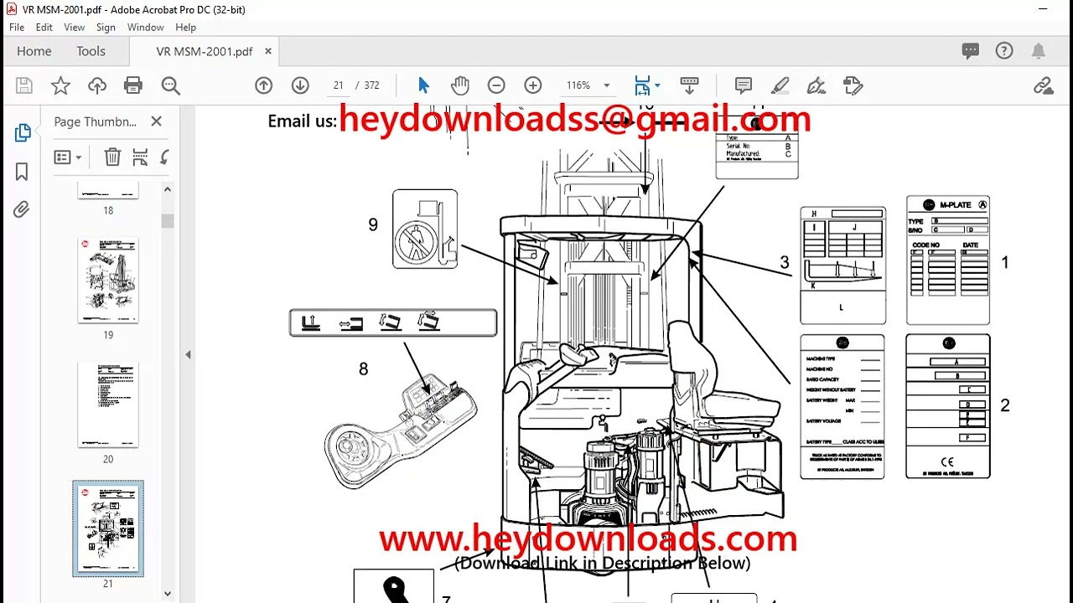Viewport: 1073px width, 603px height.
Task: Click the thumbnails scrollbar handle
Action: (168, 220)
